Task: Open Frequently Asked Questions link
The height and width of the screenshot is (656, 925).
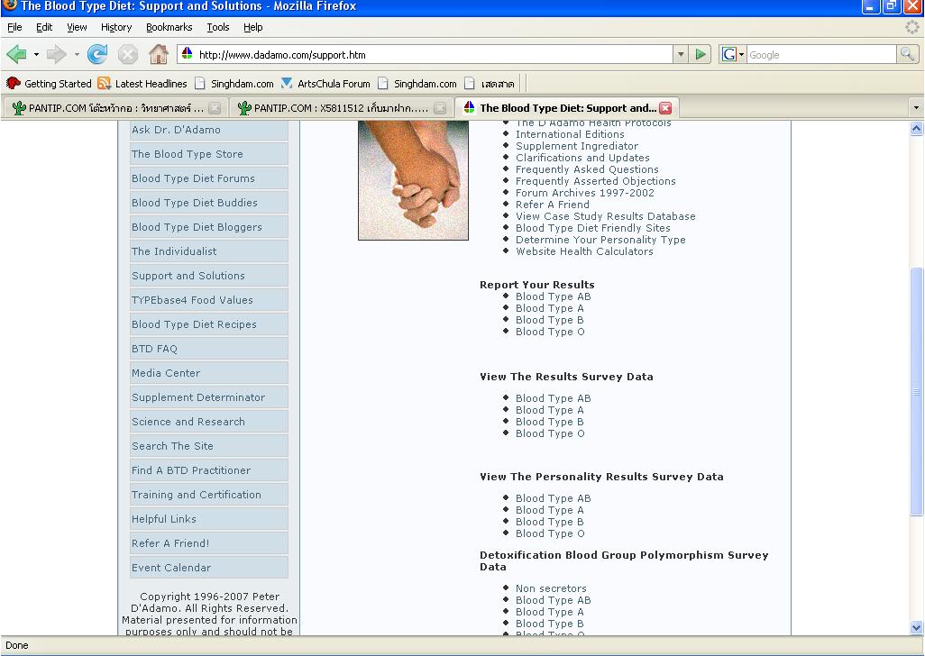Action: 587,169
